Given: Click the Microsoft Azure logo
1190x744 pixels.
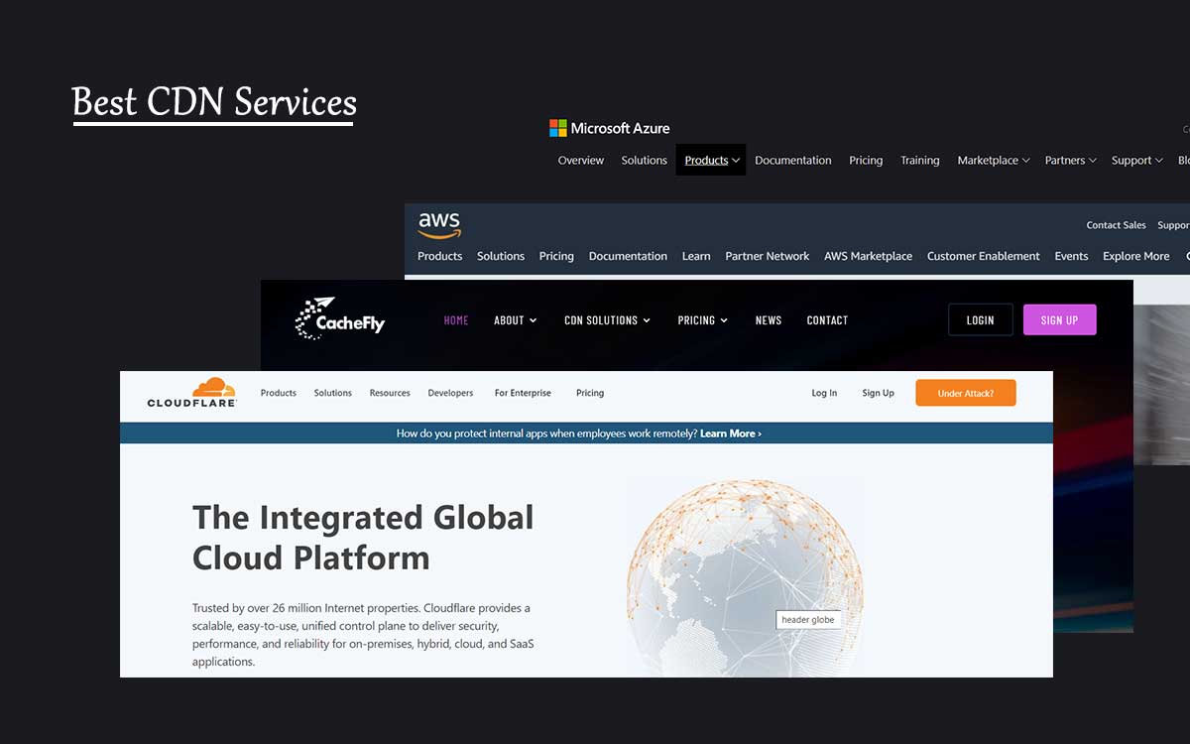Looking at the screenshot, I should pyautogui.click(x=610, y=128).
